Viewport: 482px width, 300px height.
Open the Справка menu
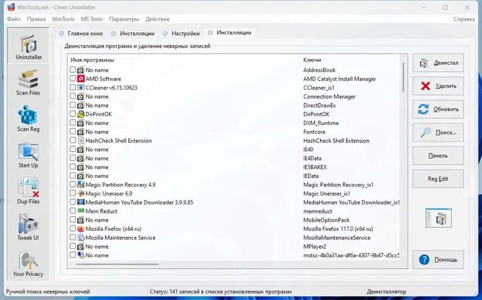pyautogui.click(x=464, y=19)
